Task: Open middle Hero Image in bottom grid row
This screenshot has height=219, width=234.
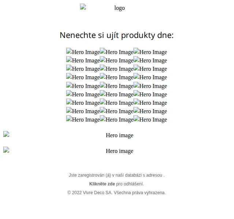Action: (117, 120)
